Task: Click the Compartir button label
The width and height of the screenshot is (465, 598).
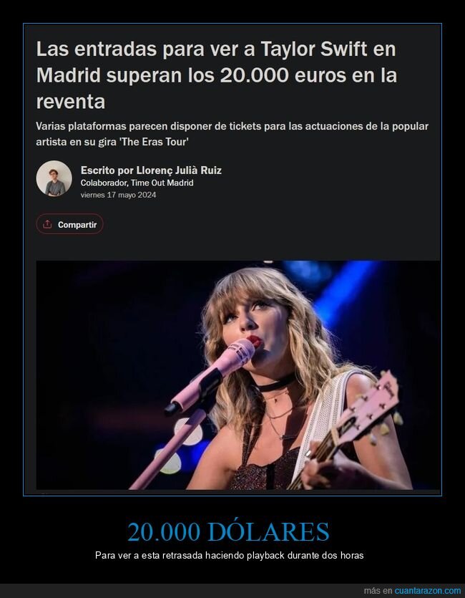Action: pos(77,225)
